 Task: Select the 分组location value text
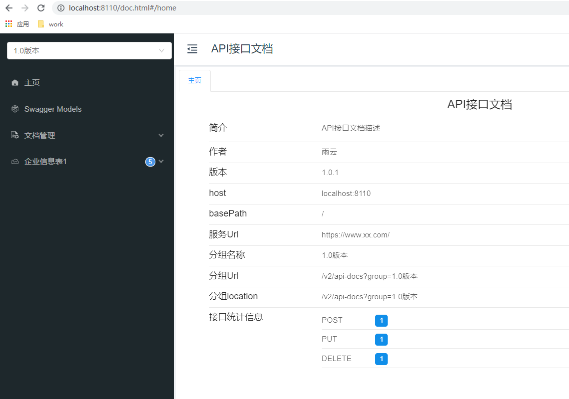369,297
